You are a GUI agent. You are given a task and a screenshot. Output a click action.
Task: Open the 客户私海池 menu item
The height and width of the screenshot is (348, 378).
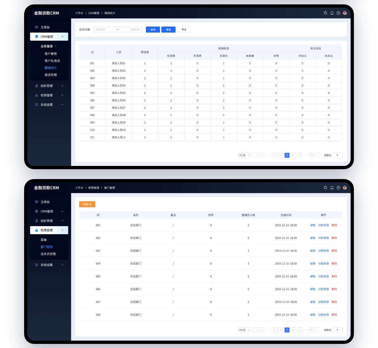tap(52, 61)
